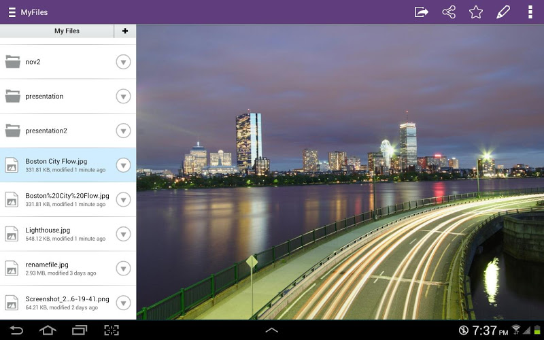
Task: Tap Lighthouse.jpg image file icon
Action: tap(12, 234)
